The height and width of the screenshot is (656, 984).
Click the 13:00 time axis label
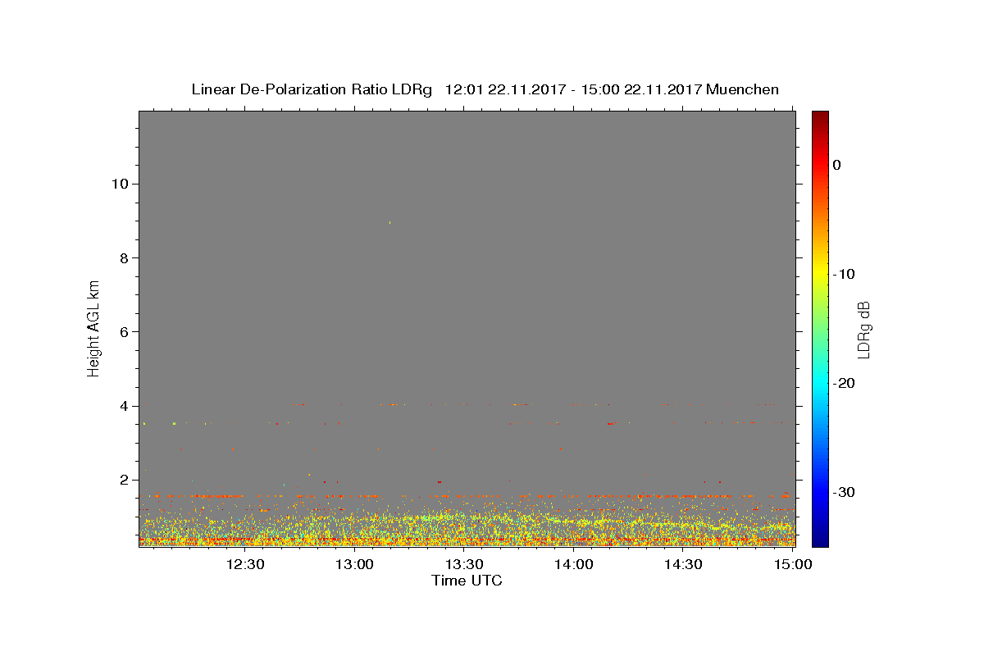coord(355,564)
